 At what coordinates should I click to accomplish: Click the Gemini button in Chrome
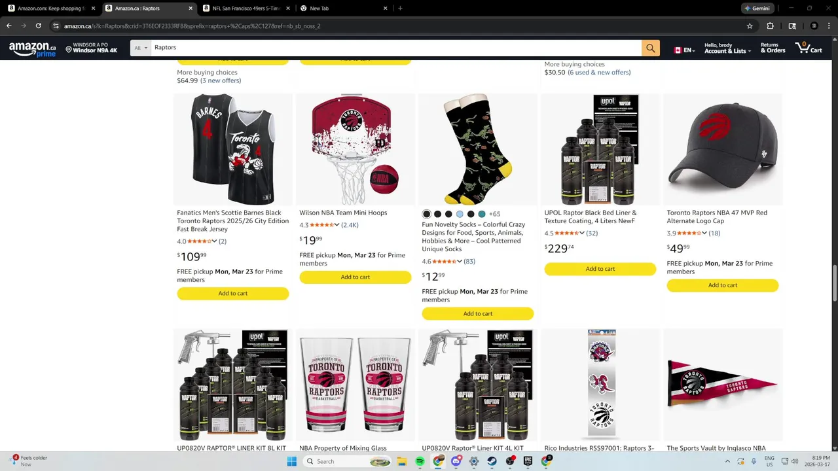[757, 9]
